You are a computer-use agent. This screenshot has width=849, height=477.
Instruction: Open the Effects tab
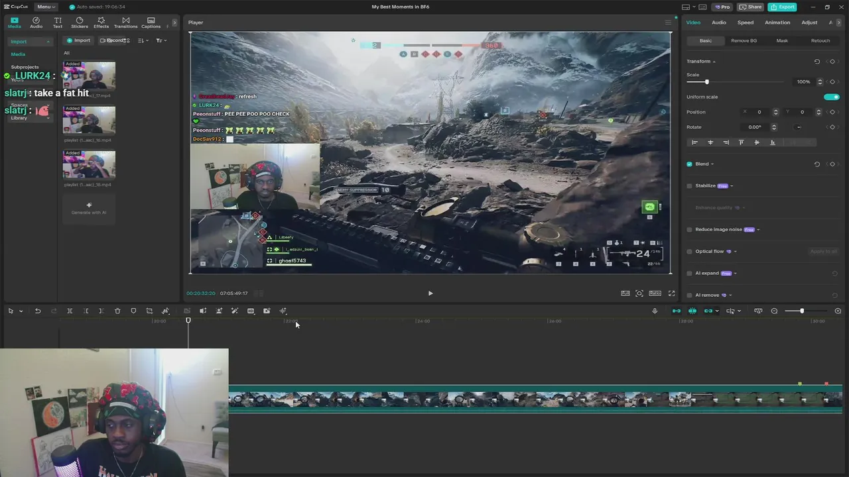[101, 23]
